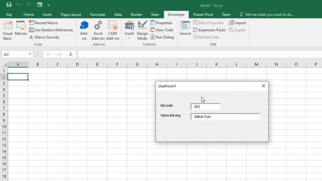Click Refresh Data

[206, 37]
